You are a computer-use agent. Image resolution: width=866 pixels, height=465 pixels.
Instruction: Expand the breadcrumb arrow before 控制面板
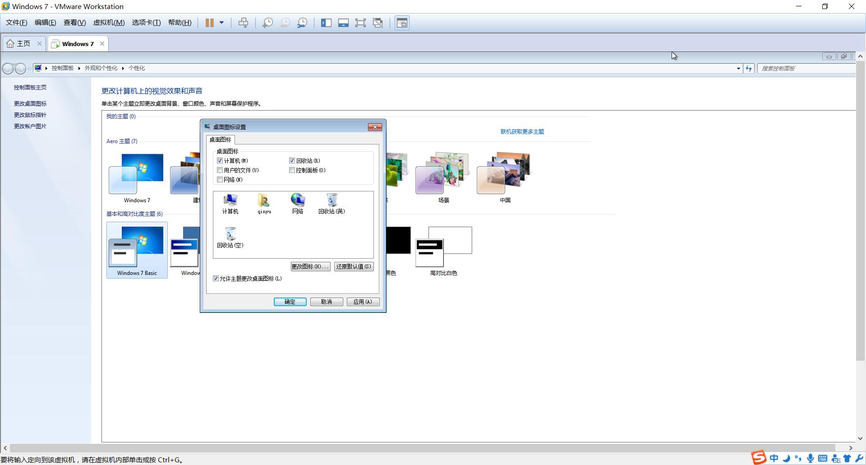pyautogui.click(x=46, y=68)
